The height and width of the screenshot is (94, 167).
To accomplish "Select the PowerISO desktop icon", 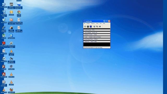I will coord(11,13).
